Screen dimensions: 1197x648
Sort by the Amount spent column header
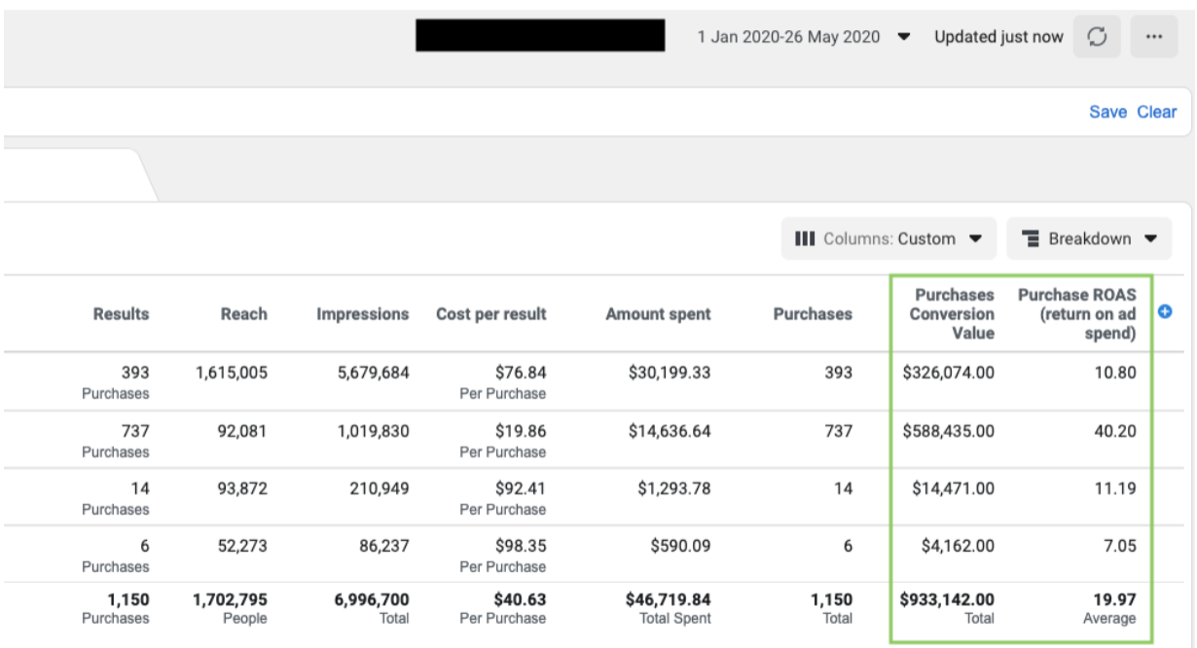(x=658, y=314)
